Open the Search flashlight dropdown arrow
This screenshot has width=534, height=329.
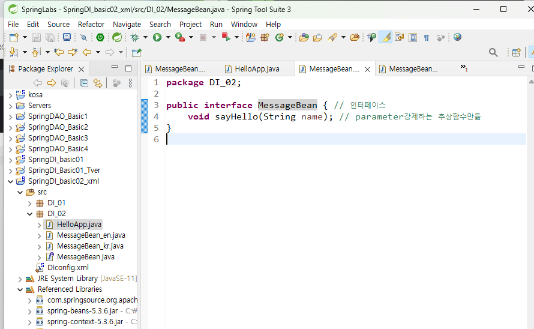coord(343,37)
